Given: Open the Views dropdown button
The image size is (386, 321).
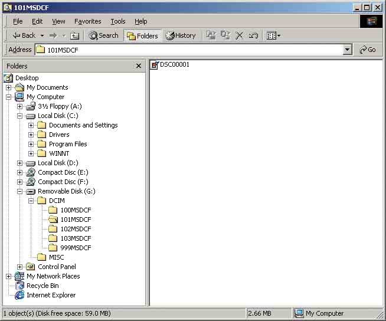Looking at the screenshot, I should point(273,35).
